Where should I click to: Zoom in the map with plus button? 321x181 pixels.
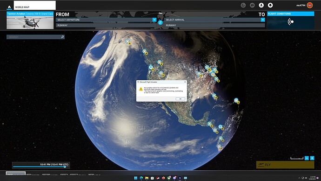(312, 158)
